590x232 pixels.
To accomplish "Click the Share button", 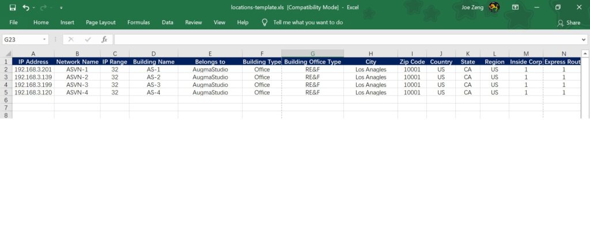I will pyautogui.click(x=568, y=22).
